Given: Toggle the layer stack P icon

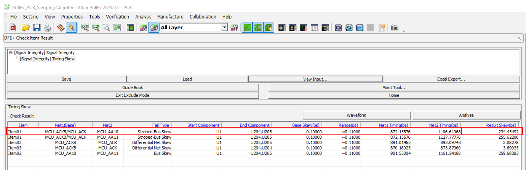Looking at the screenshot, I should tap(154, 28).
